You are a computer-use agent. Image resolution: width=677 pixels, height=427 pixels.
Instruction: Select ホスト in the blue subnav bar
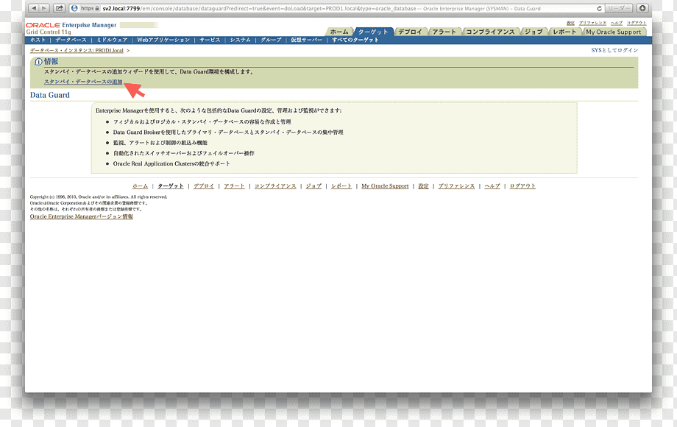pyautogui.click(x=38, y=40)
